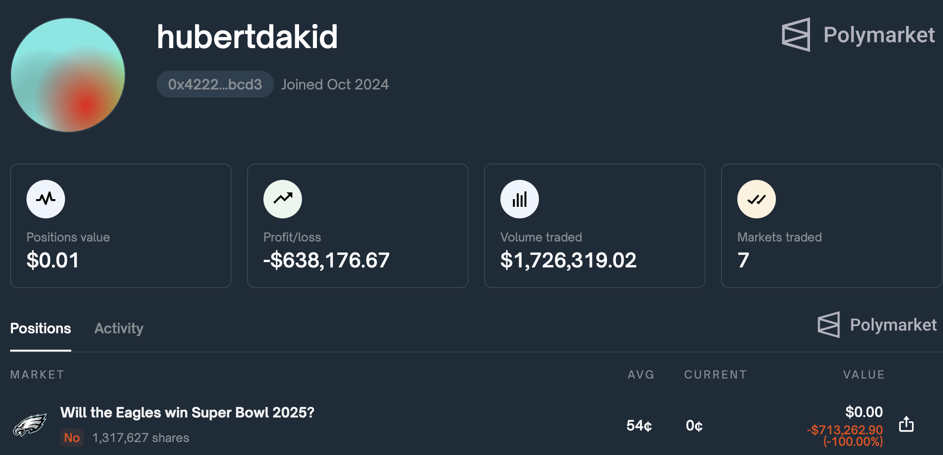Click the AVG column header
The height and width of the screenshot is (455, 943).
[x=641, y=374]
